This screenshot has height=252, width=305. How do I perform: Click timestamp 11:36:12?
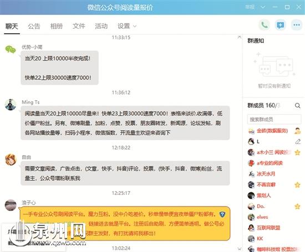coord(121,92)
